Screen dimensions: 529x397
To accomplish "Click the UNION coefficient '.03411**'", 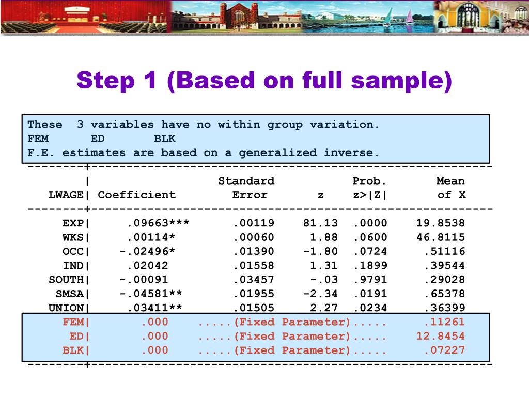I will pos(155,308).
